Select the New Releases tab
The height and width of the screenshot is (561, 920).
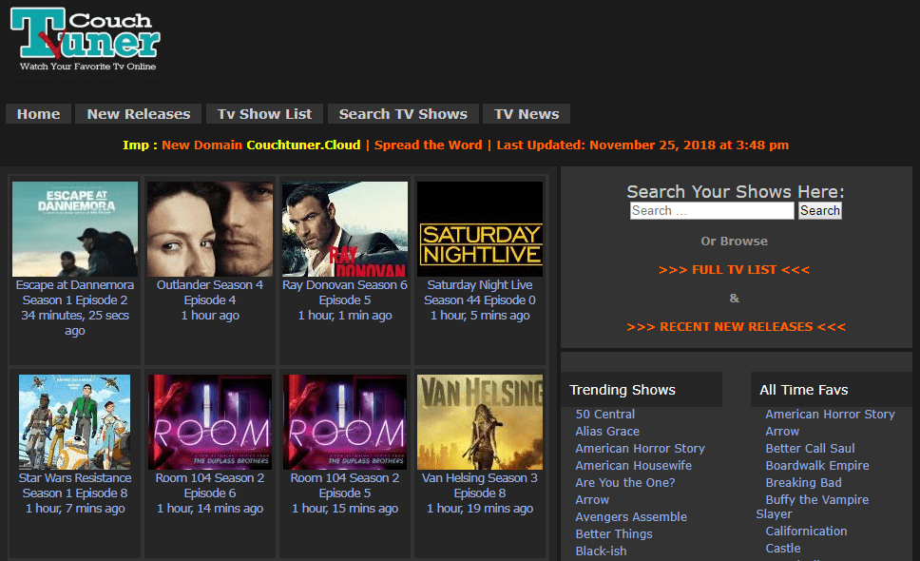click(x=137, y=113)
